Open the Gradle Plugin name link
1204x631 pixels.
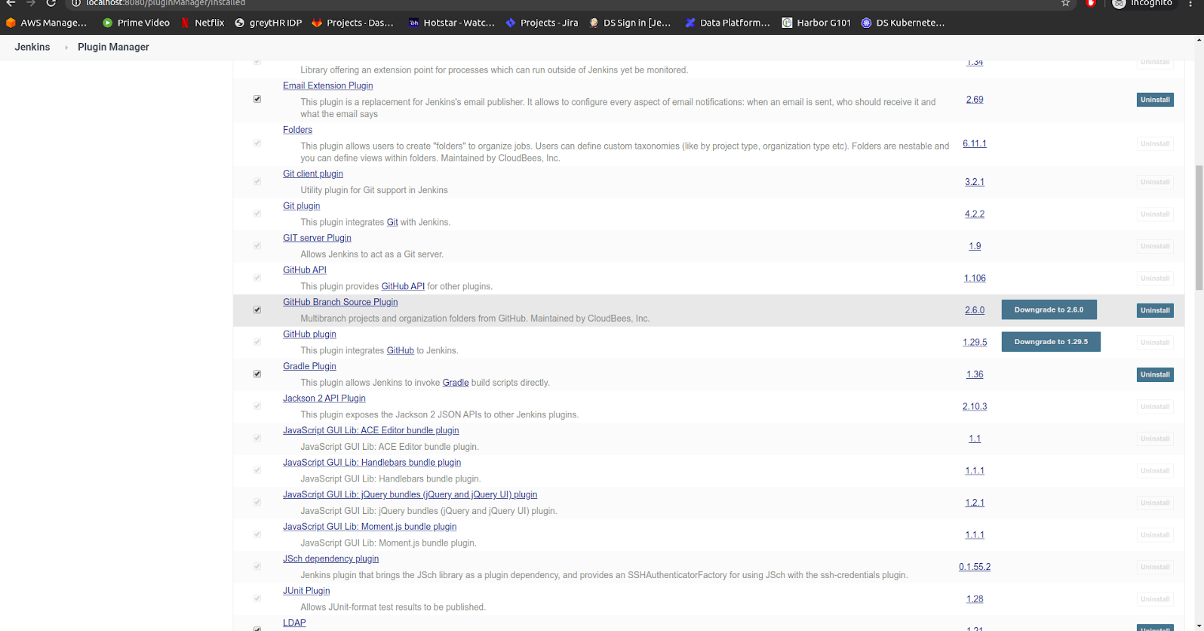(x=309, y=366)
